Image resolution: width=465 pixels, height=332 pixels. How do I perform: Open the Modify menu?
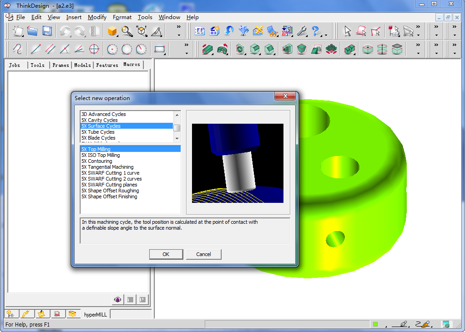click(x=97, y=17)
